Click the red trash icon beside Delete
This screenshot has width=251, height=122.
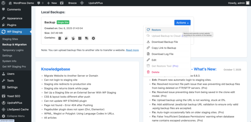coord(149,72)
